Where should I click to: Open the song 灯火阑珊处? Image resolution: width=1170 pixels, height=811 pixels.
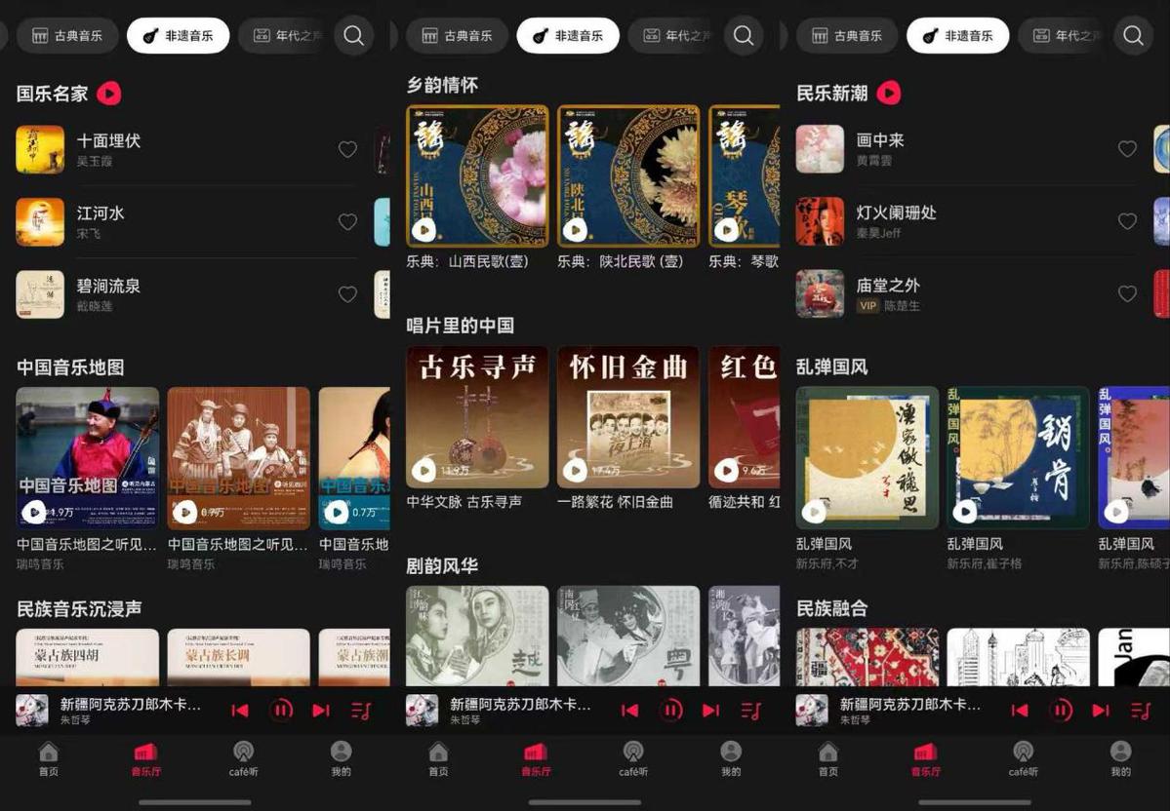(x=896, y=212)
